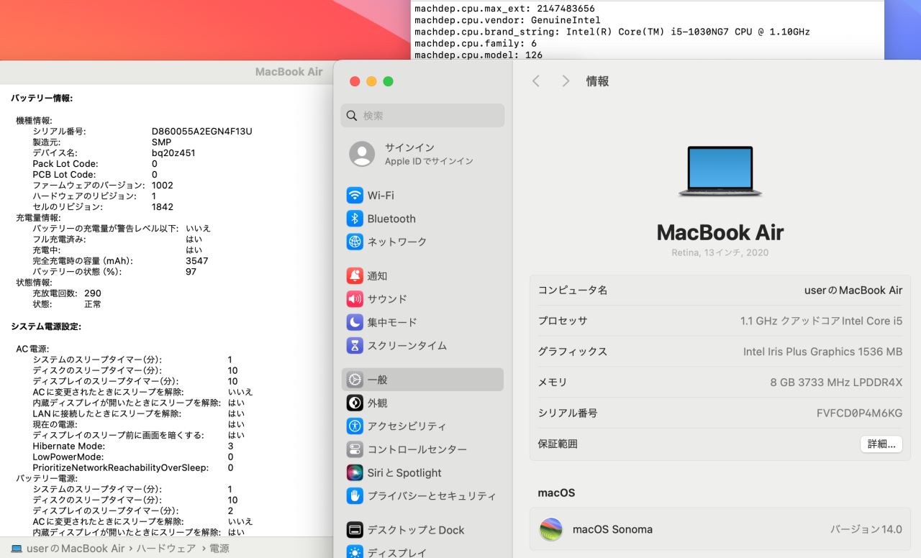Open デスクトップと Dock settings

[415, 530]
